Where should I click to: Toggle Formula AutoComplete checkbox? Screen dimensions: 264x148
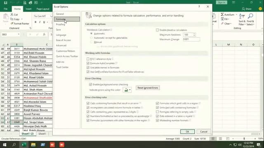[x=88, y=63]
